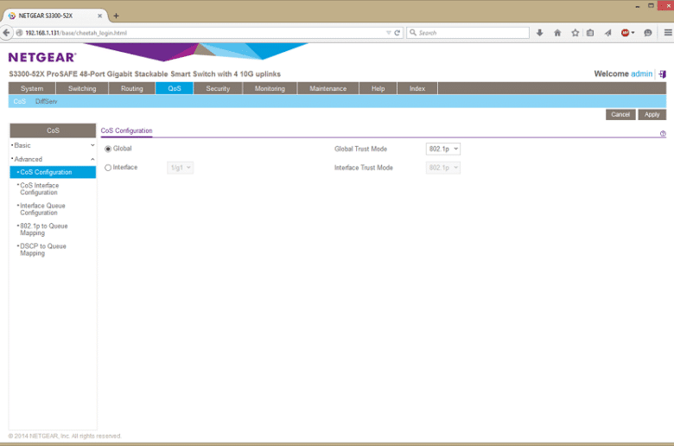Screen dimensions: 674x446
Task: Click the logout icon beside admin
Action: pos(663,74)
